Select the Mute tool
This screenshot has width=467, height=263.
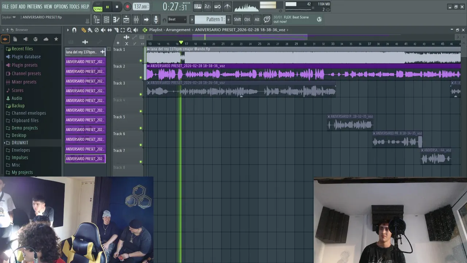tap(103, 30)
